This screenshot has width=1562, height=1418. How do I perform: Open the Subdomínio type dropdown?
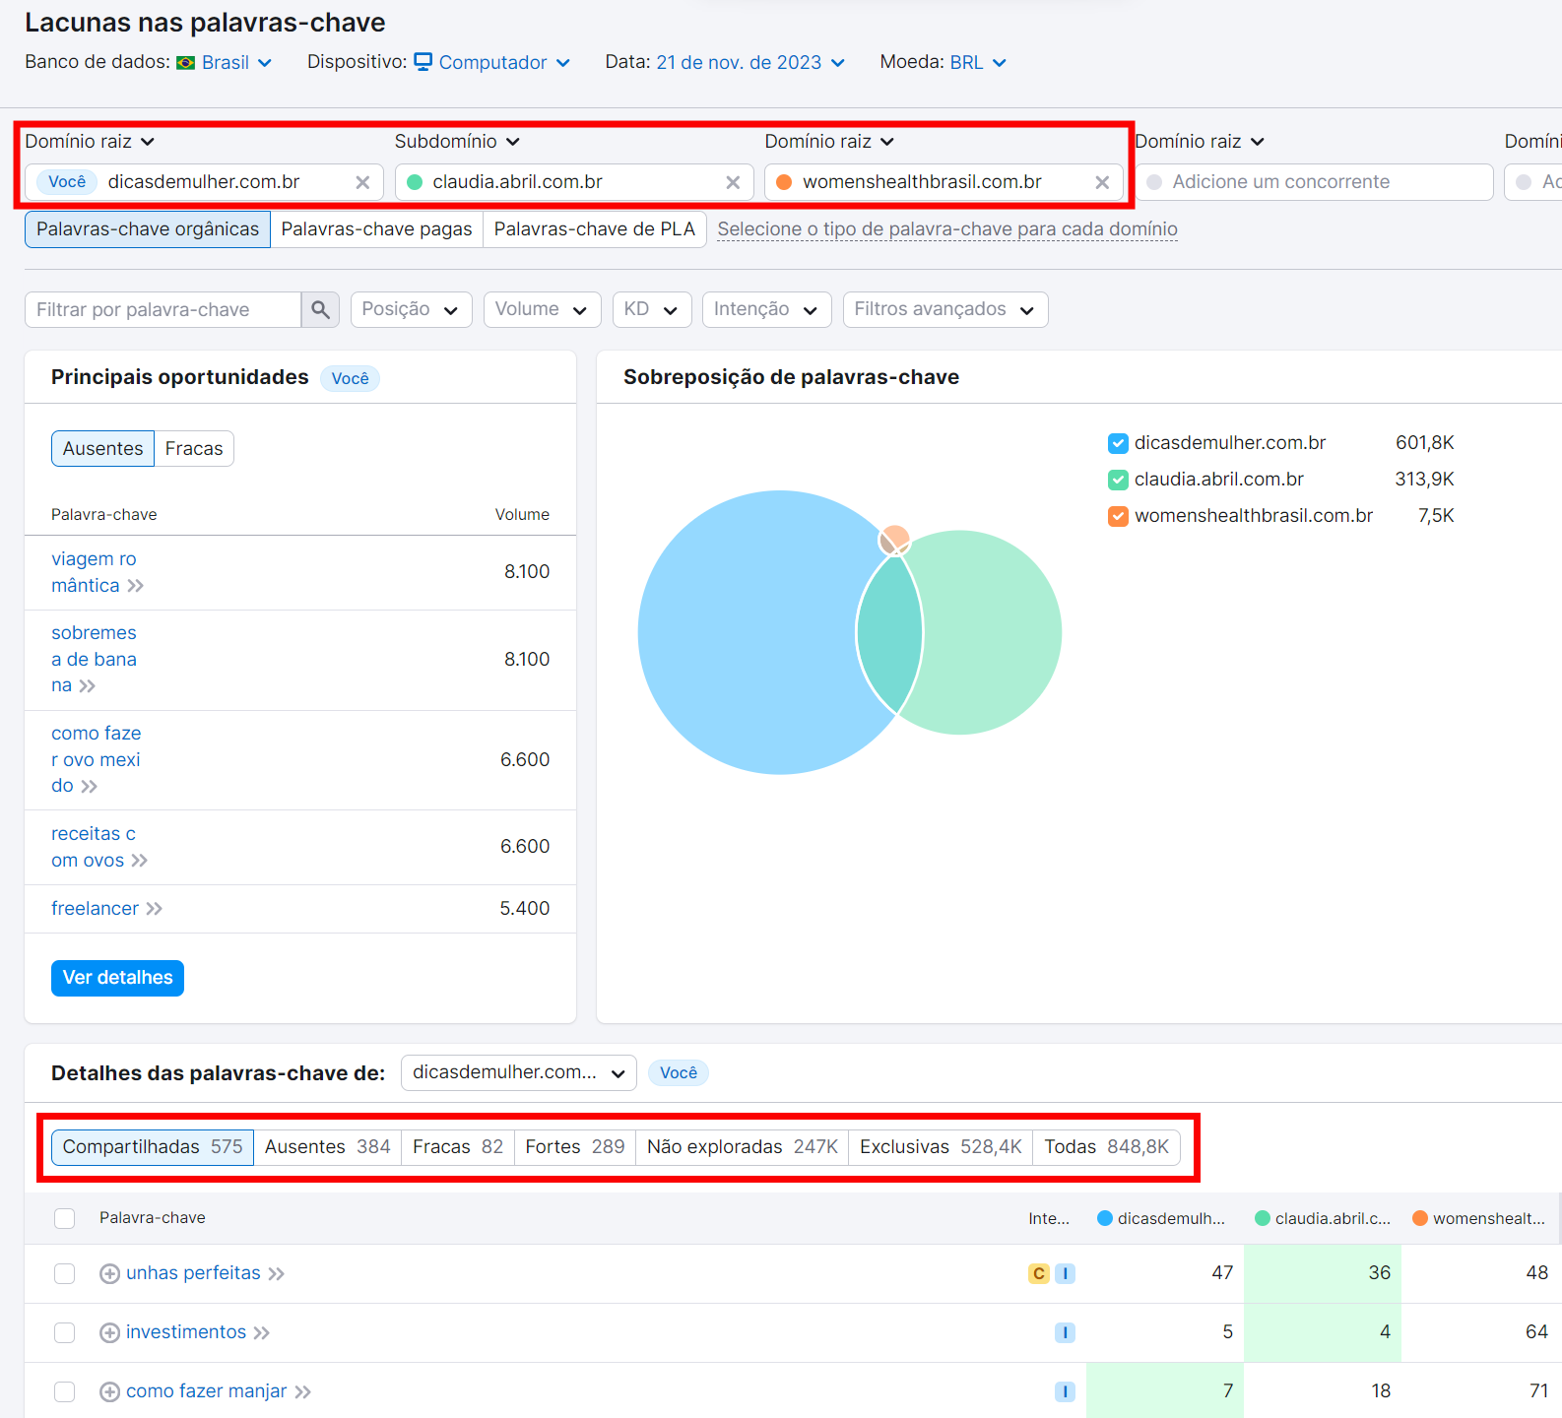pyautogui.click(x=457, y=142)
